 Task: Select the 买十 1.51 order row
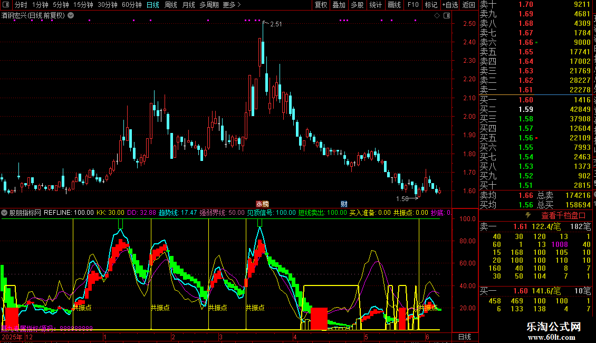(535, 185)
